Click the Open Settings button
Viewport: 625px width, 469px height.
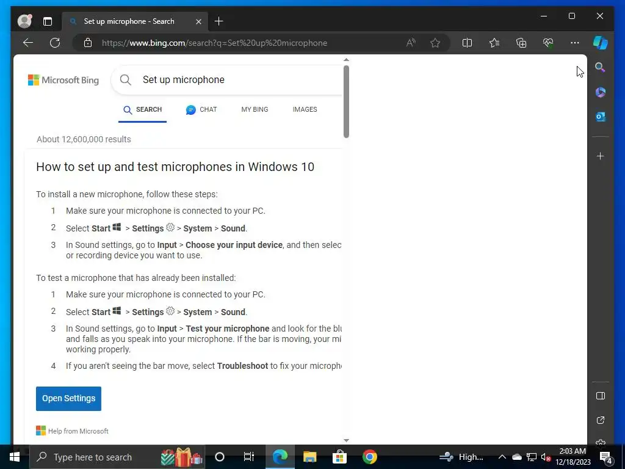[68, 398]
